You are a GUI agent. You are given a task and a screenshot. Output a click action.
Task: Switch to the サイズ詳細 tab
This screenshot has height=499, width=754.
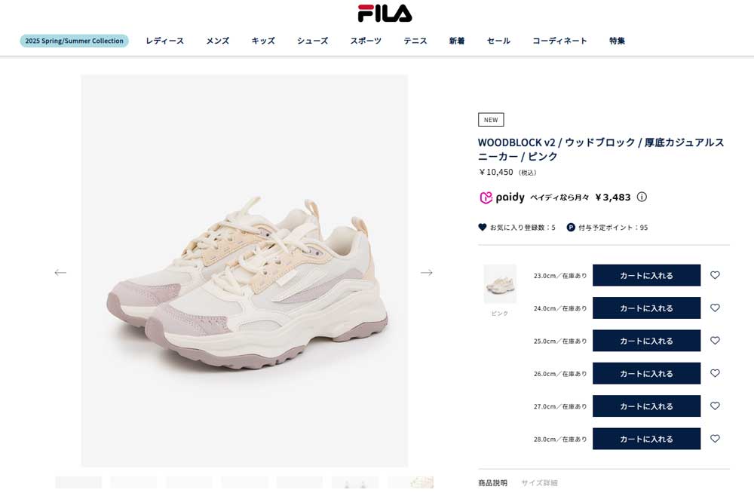coord(540,482)
